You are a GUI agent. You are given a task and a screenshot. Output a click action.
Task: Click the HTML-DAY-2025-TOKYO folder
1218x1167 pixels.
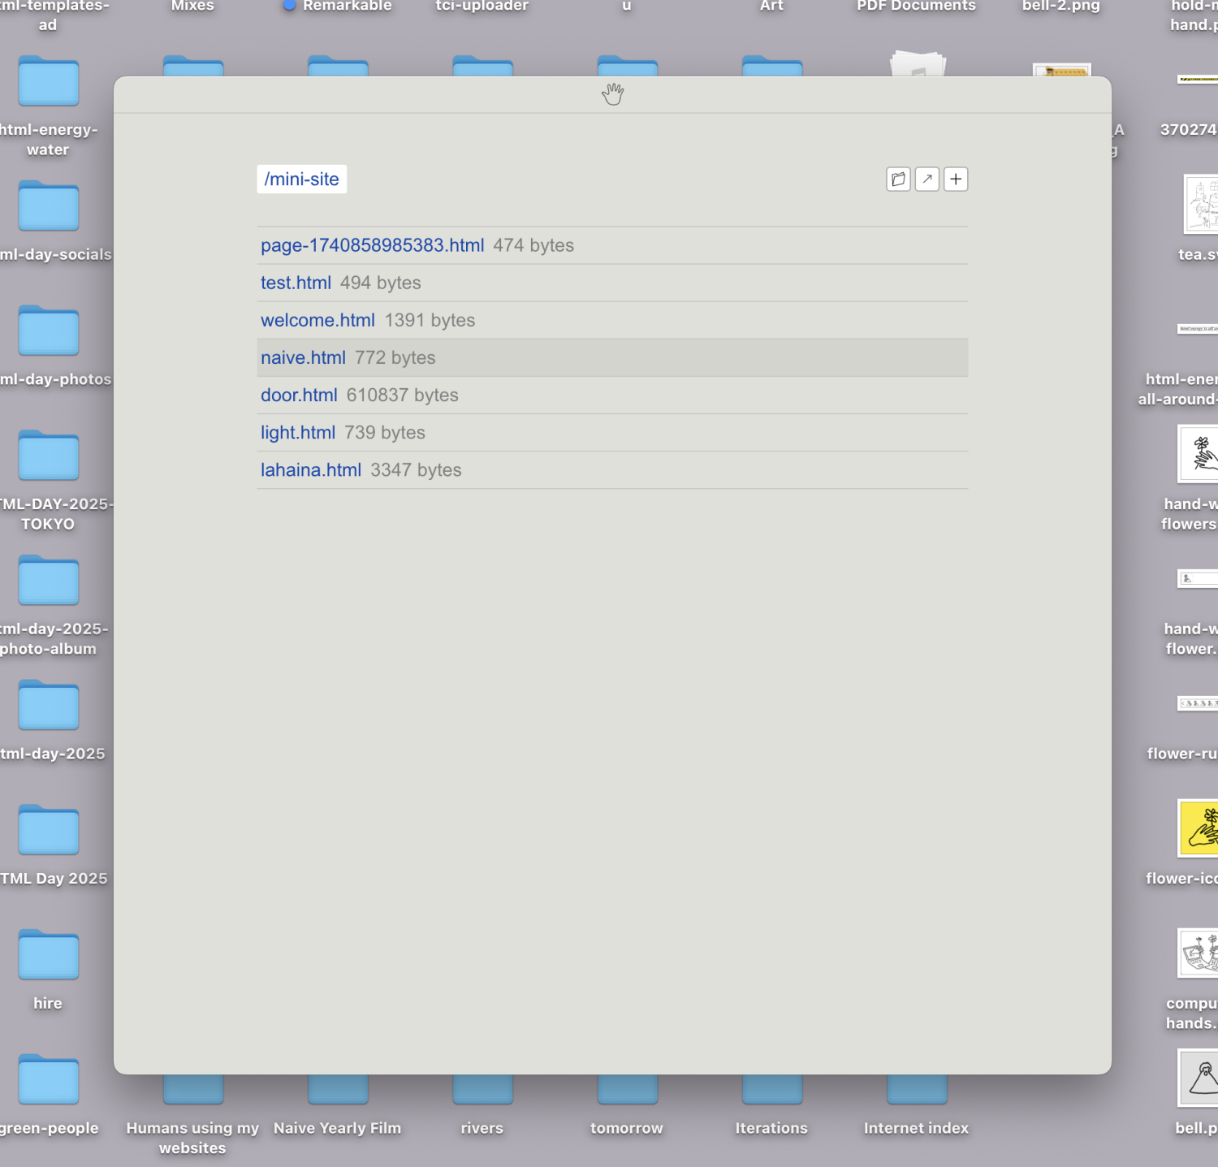[48, 456]
